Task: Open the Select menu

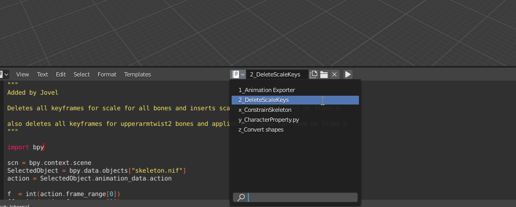Action: click(81, 74)
